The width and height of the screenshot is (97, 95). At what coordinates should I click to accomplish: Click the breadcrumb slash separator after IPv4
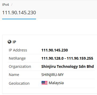coord(12,5)
